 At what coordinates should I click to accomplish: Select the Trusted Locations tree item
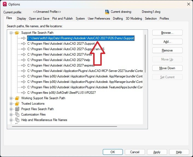(33, 104)
